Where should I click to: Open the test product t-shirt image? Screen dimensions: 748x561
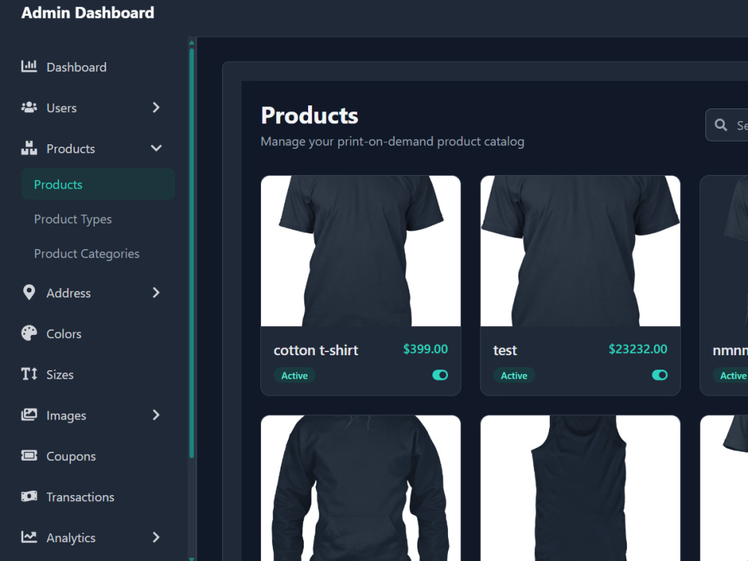click(580, 251)
